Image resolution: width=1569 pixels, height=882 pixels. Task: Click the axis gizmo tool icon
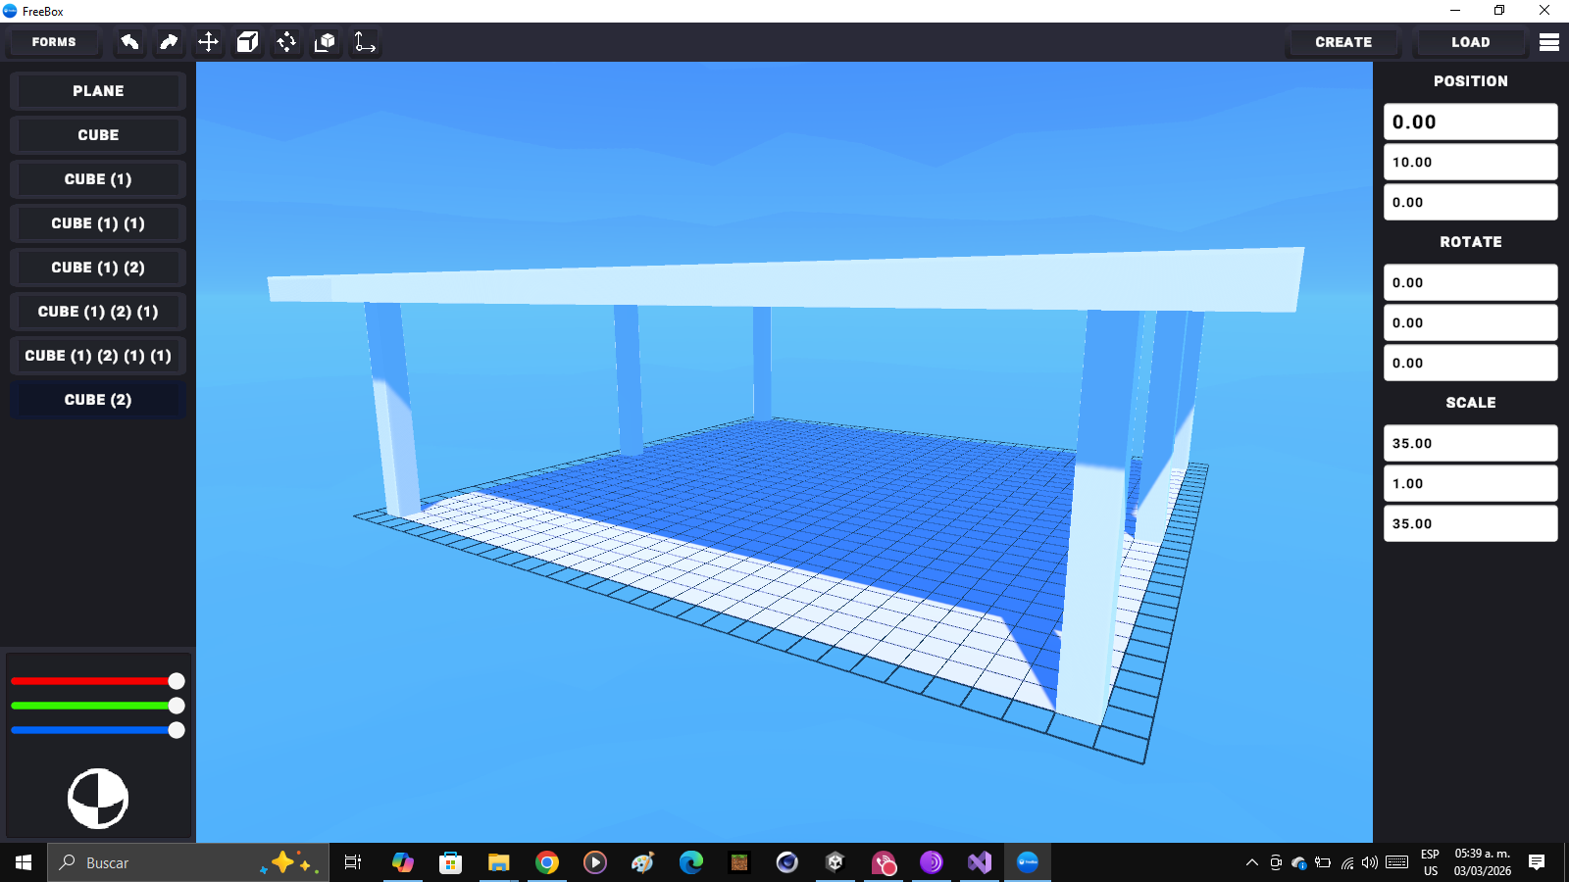(365, 42)
